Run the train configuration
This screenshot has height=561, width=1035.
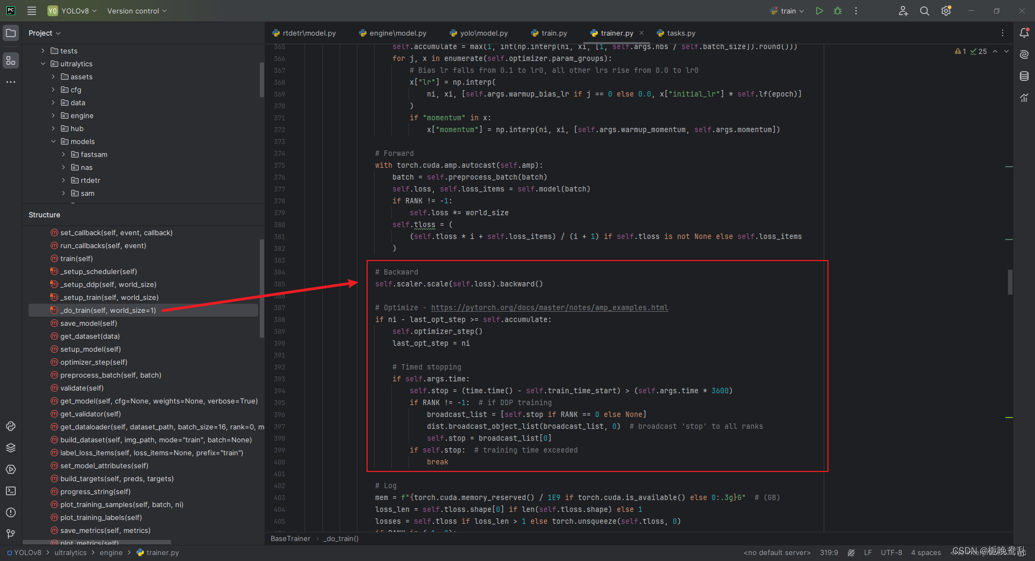(819, 11)
